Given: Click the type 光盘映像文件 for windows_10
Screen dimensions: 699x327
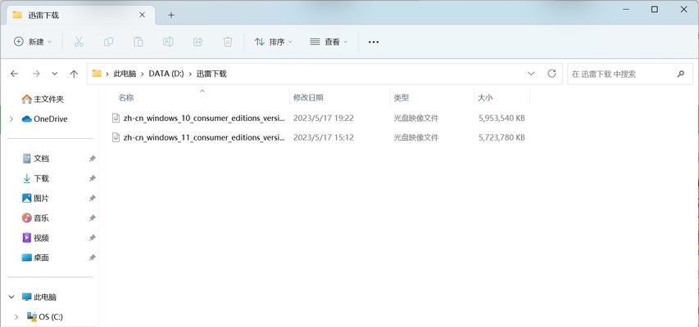Looking at the screenshot, I should pyautogui.click(x=416, y=119).
